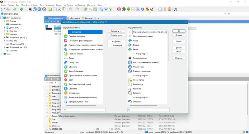249x134 pixels.
Task: Expand the 'Data (D:)' tree node
Action: (x=5, y=41)
